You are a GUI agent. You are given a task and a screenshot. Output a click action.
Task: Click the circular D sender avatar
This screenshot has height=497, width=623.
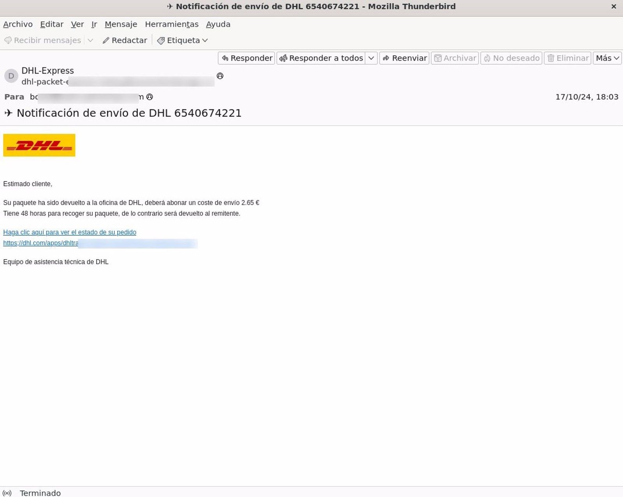pyautogui.click(x=11, y=76)
